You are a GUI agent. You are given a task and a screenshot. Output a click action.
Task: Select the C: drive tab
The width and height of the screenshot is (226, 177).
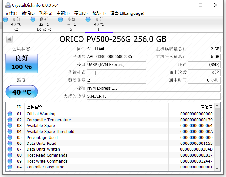16,24
